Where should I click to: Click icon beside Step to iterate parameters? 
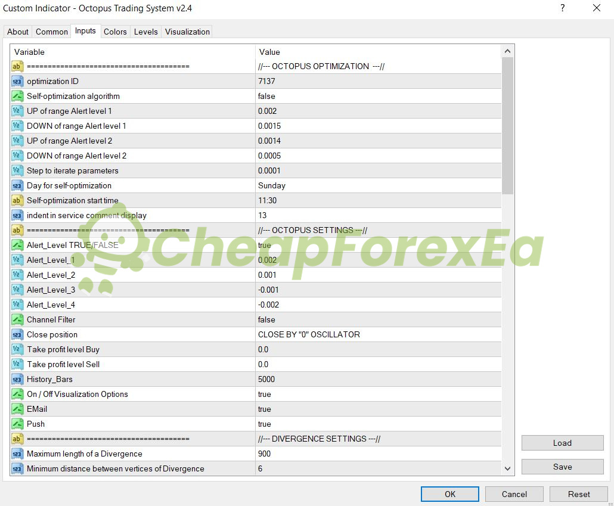[x=17, y=171]
